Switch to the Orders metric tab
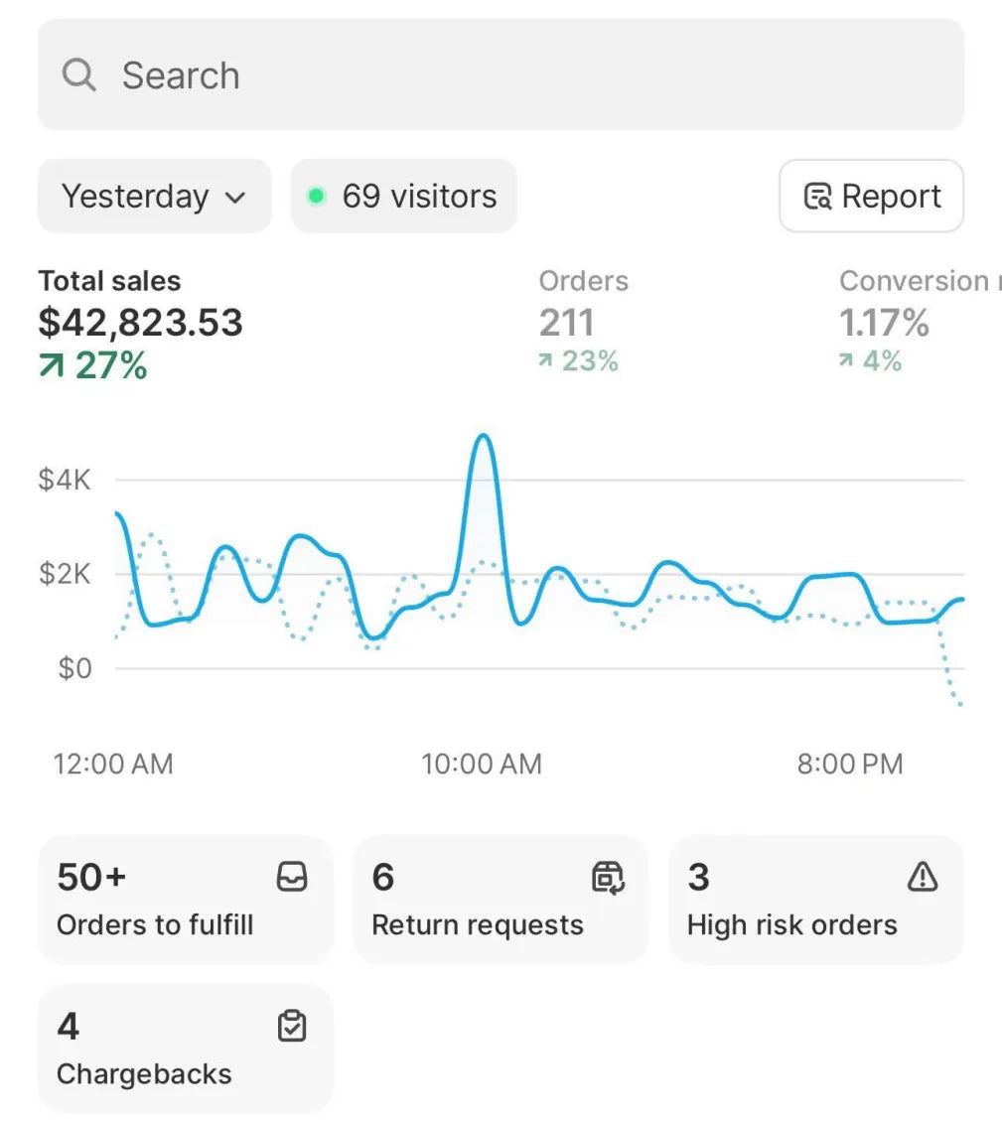Viewport: 1002px width, 1121px height. [584, 321]
